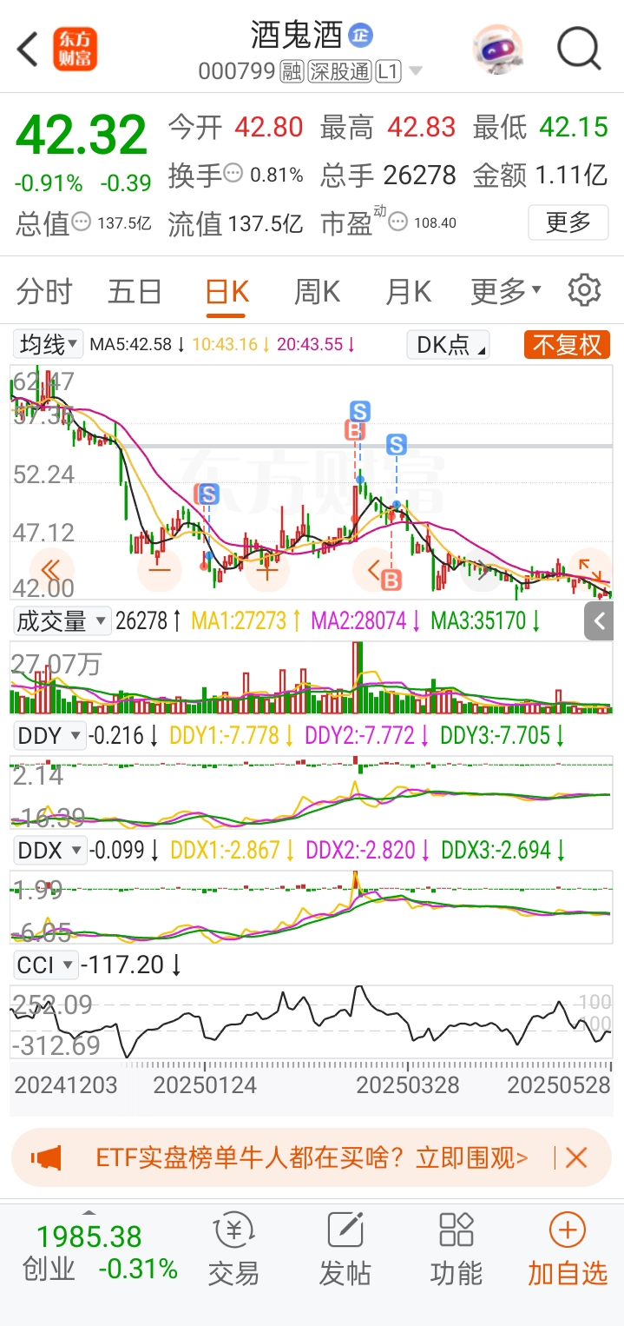Switch to the 五日 tab
The width and height of the screenshot is (624, 1326).
pyautogui.click(x=135, y=292)
